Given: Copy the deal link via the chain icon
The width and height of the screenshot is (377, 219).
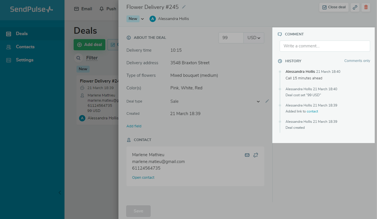Looking at the screenshot, I should [x=355, y=7].
